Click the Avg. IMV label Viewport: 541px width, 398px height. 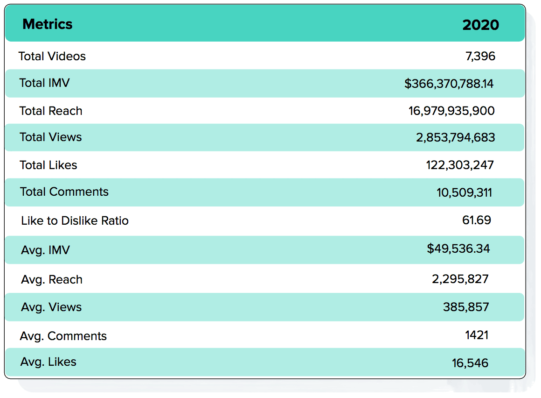45,250
